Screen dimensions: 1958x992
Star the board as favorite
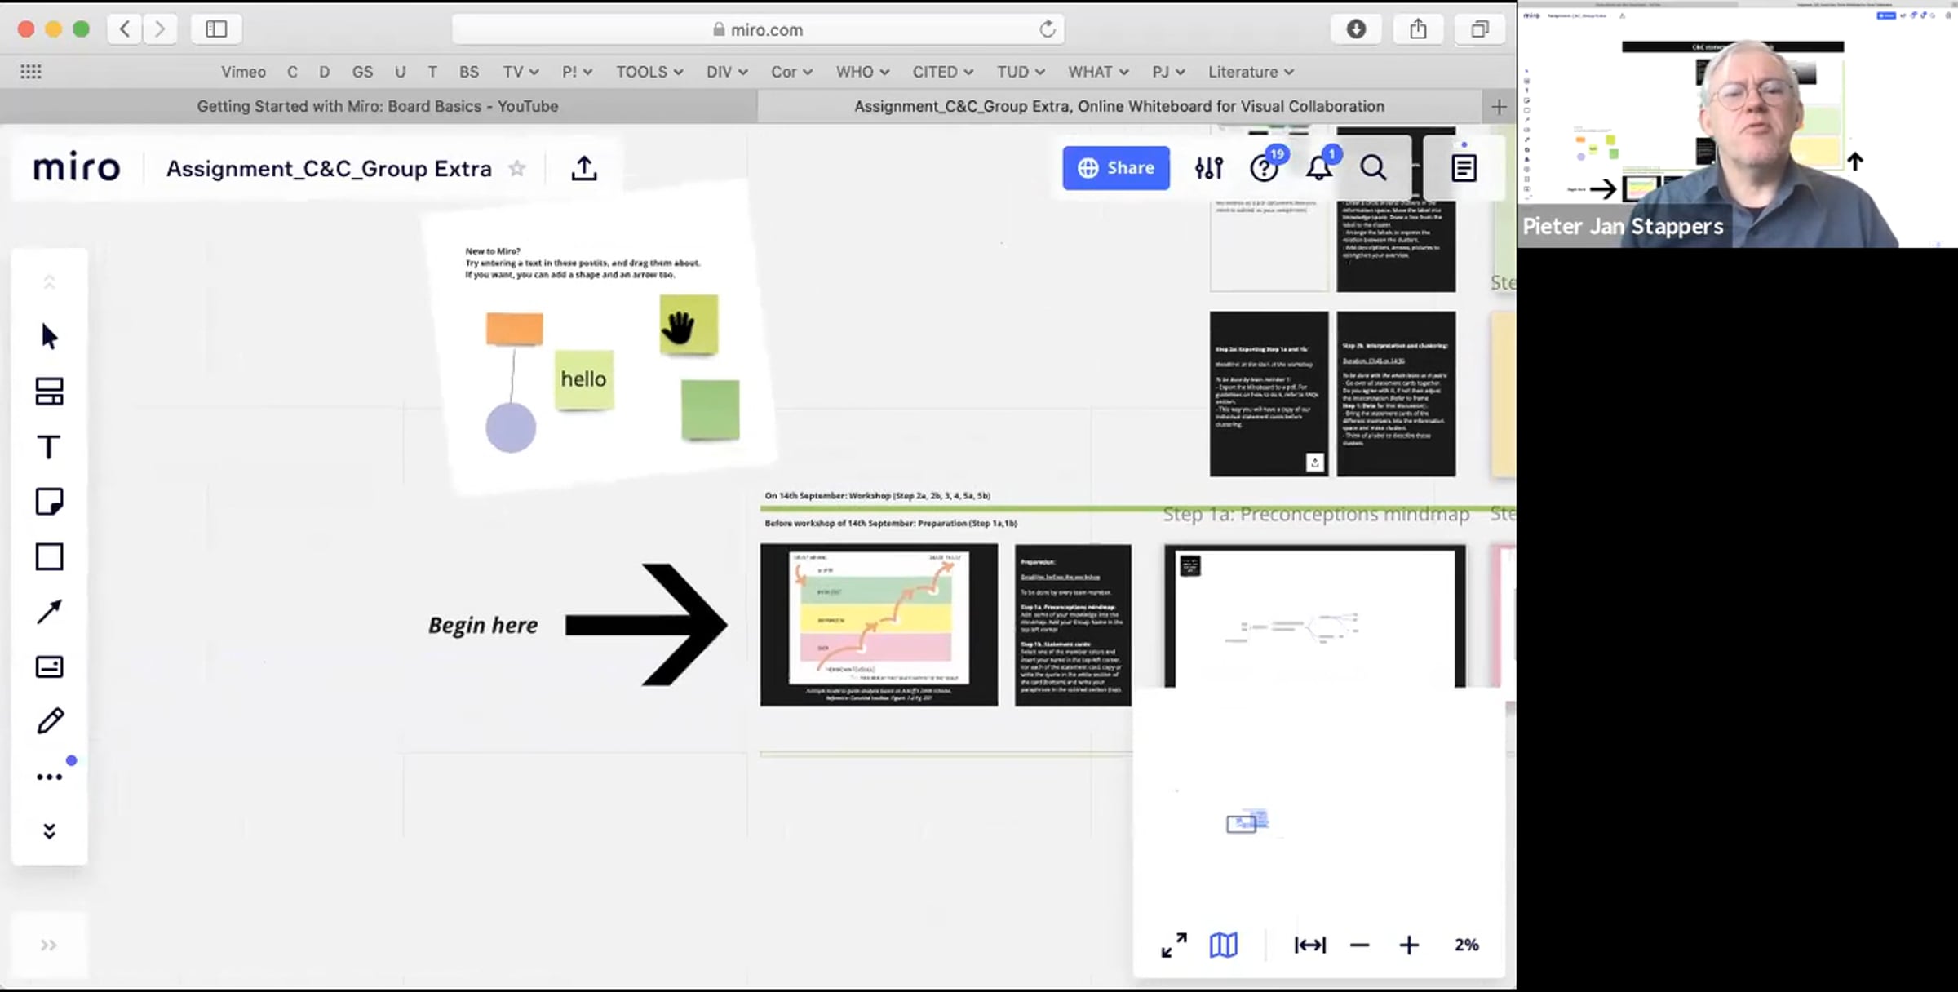[517, 169]
